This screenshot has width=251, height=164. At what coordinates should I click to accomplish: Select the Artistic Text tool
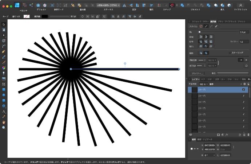(x=4, y=111)
